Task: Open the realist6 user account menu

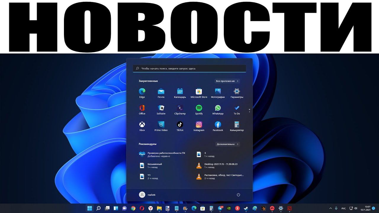Action: (147, 195)
